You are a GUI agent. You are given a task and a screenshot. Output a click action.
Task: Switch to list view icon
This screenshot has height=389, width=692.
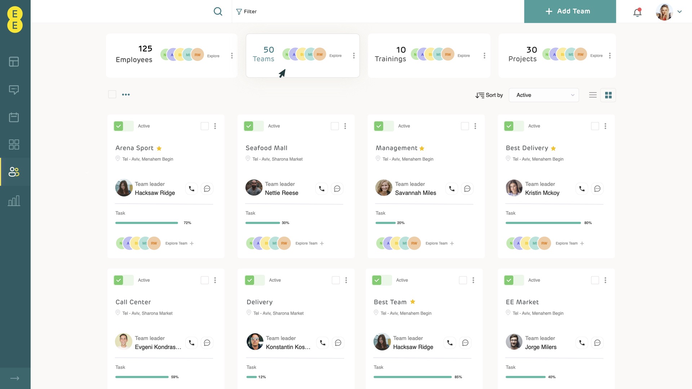pyautogui.click(x=593, y=95)
